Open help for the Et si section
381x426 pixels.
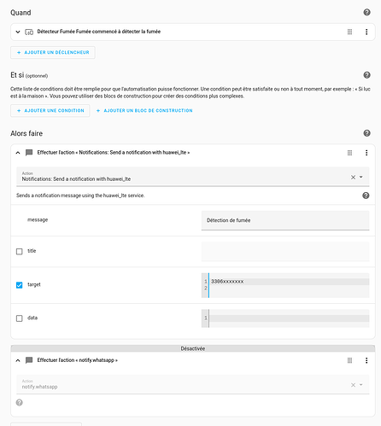(366, 75)
